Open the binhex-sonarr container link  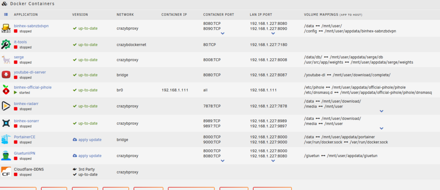point(26,121)
